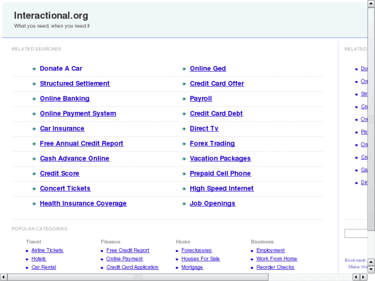The height and width of the screenshot is (281, 375).
Task: Open Mortgage under Home category
Action: click(x=192, y=267)
